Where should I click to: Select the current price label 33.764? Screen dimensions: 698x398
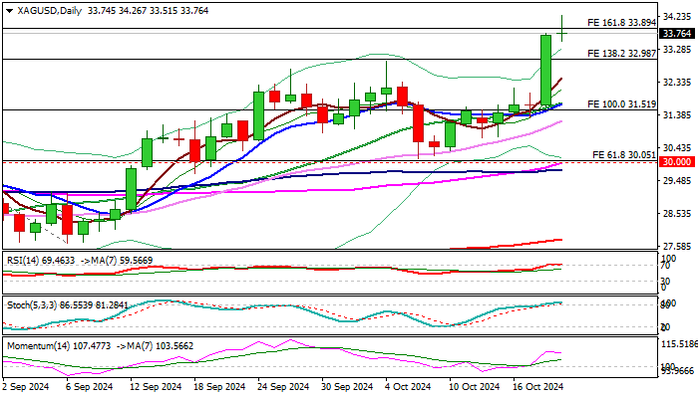[x=677, y=33]
